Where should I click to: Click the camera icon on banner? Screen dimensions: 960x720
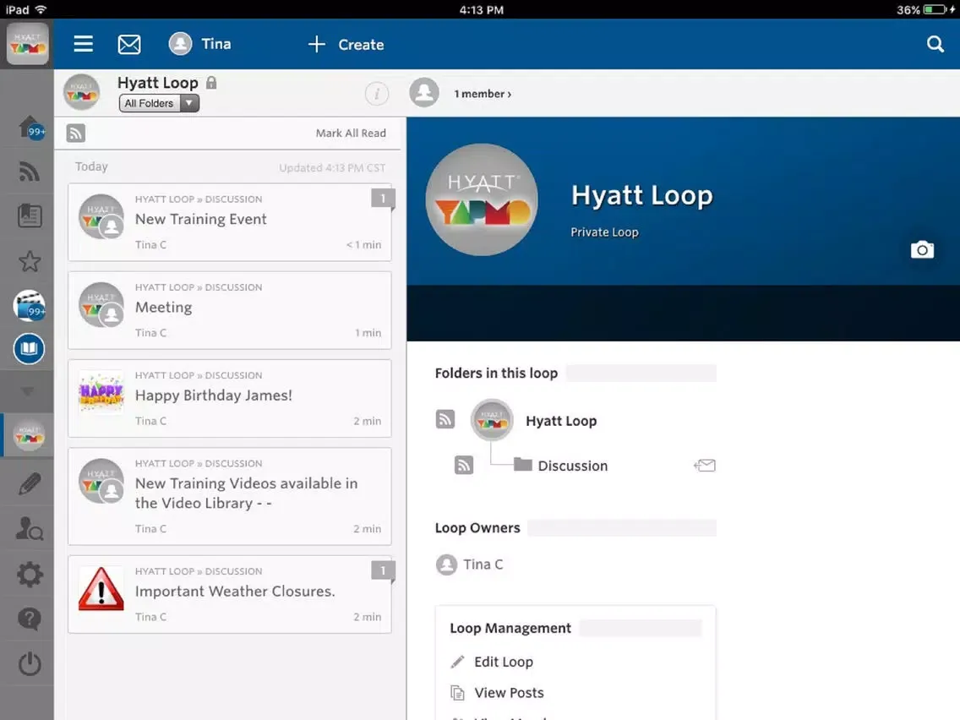tap(922, 250)
